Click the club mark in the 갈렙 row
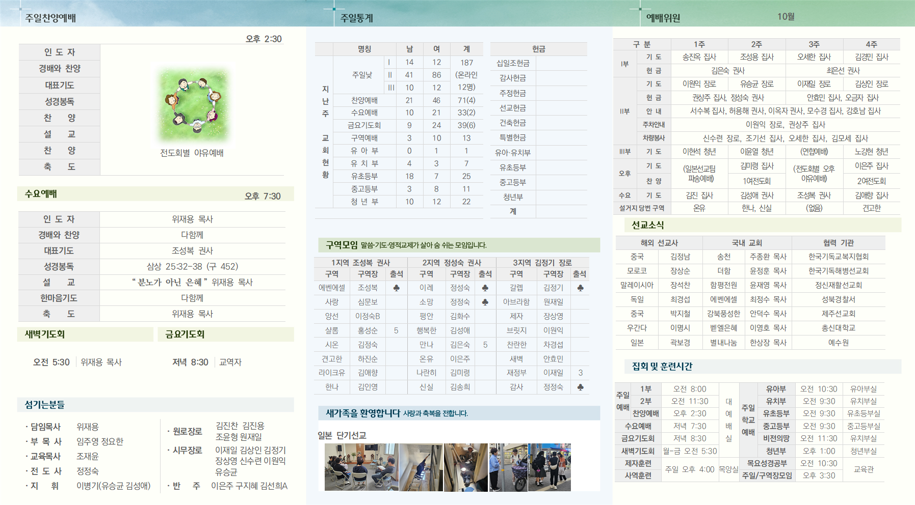 coord(580,288)
